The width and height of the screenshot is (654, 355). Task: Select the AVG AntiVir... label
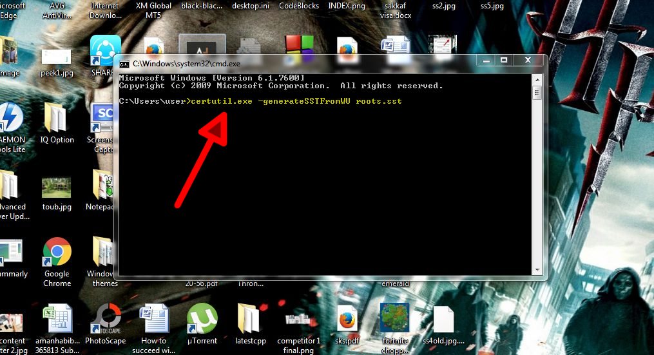(x=57, y=10)
